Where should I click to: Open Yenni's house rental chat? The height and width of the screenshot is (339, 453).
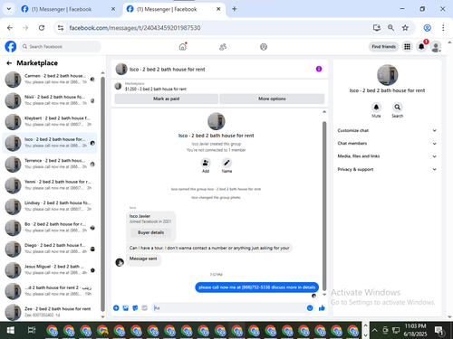click(50, 185)
